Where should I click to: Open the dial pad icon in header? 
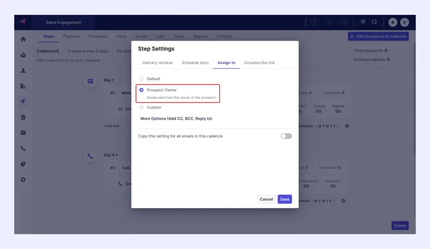(x=363, y=22)
